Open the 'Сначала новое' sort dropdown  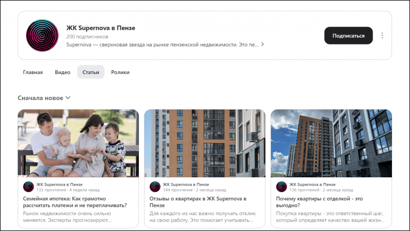tap(44, 98)
